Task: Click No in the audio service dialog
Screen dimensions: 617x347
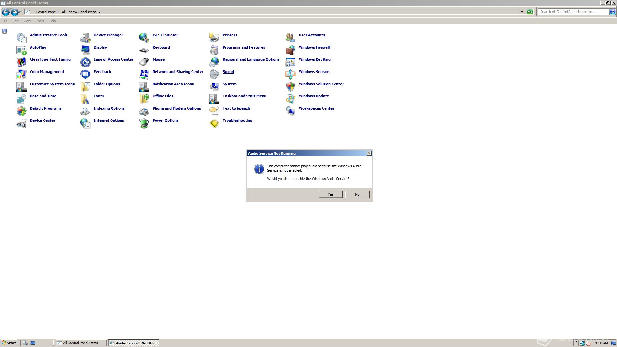Action: tap(357, 194)
